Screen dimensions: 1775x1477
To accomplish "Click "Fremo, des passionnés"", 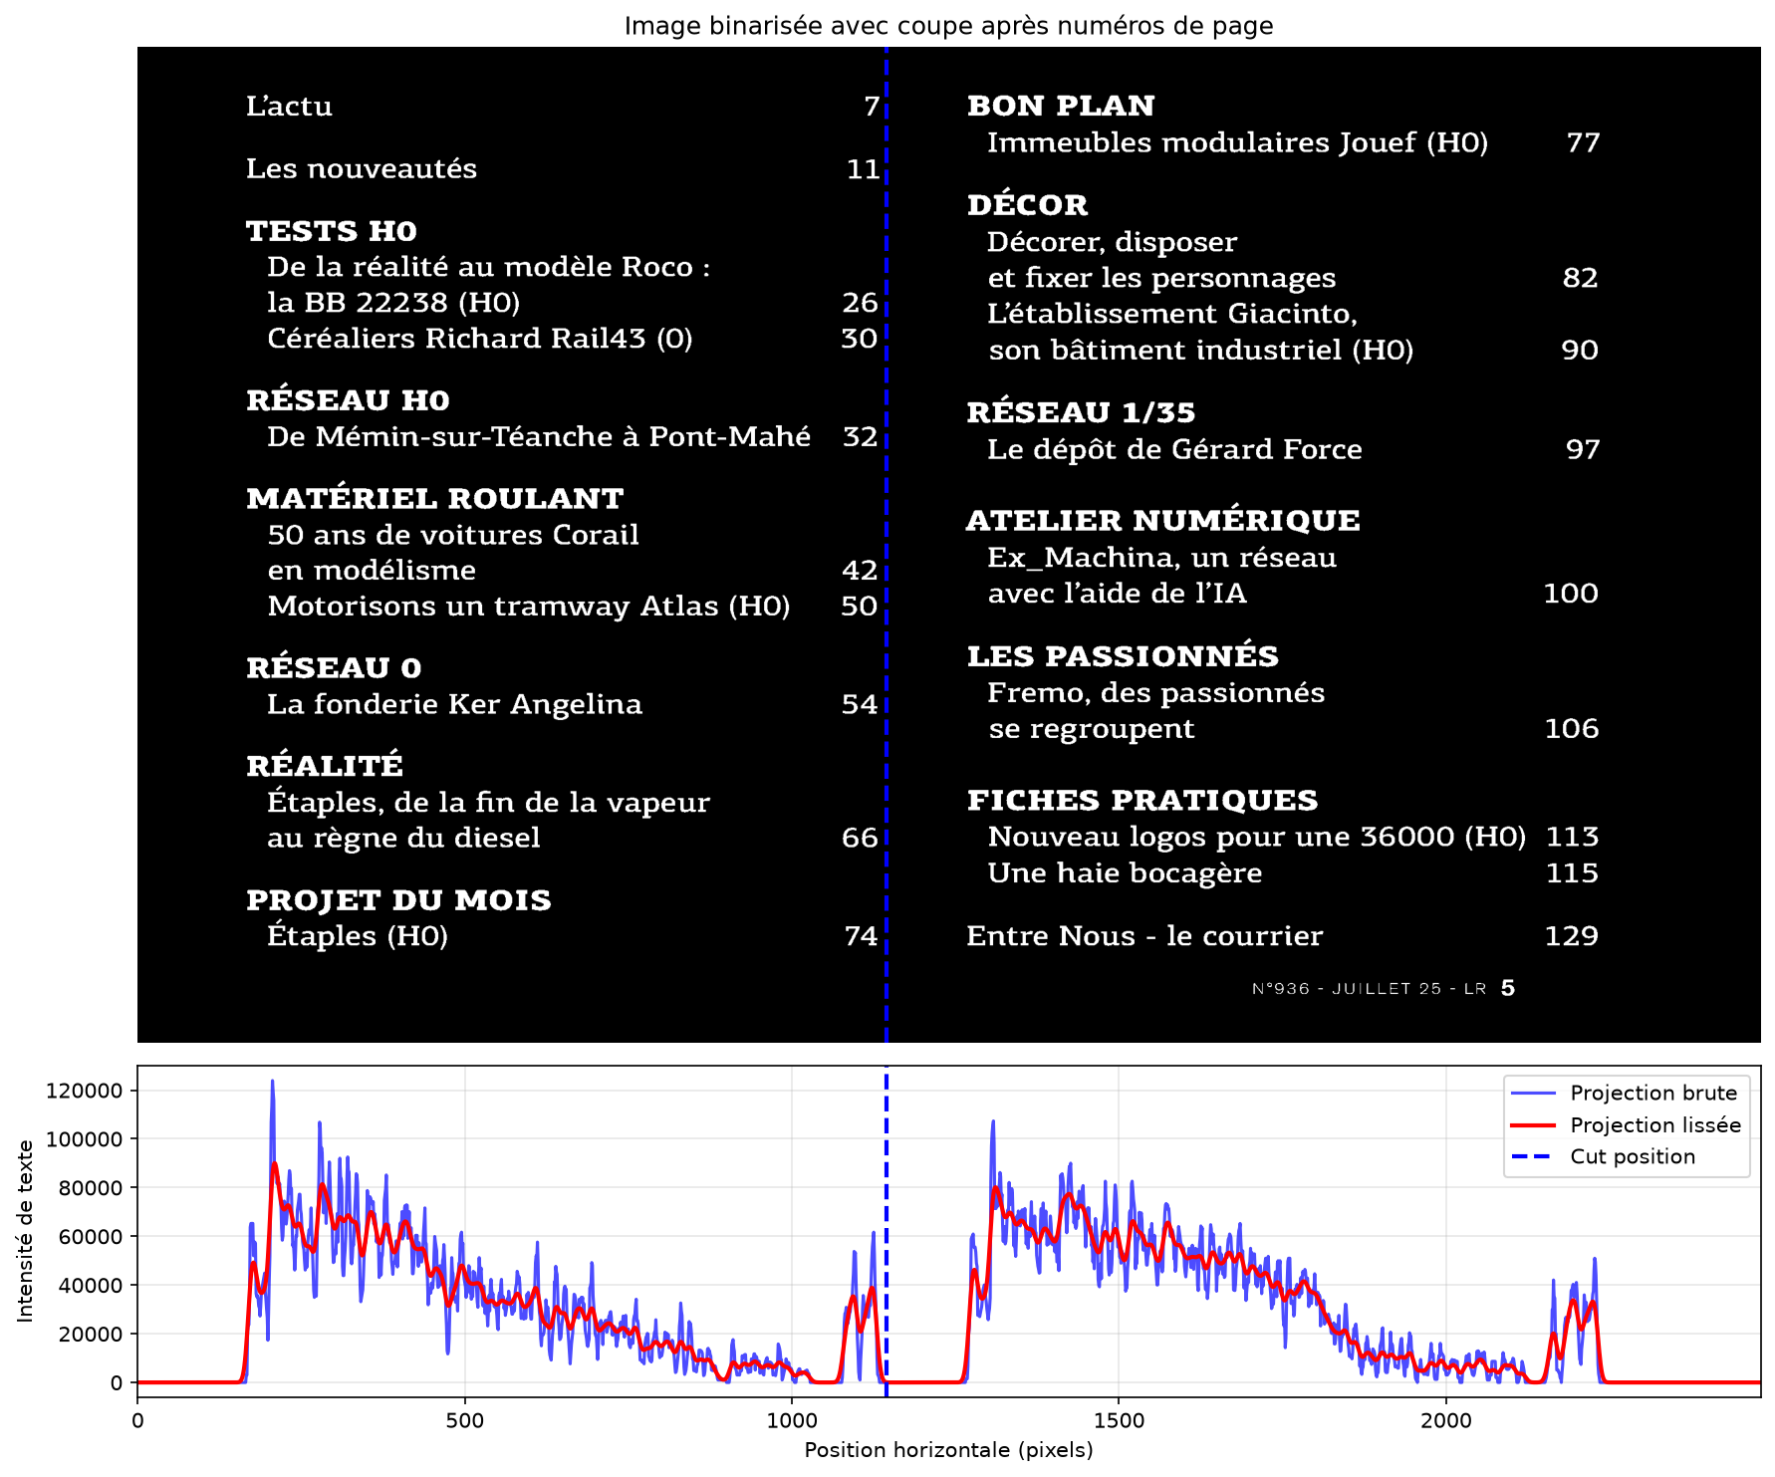I will 1155,693.
